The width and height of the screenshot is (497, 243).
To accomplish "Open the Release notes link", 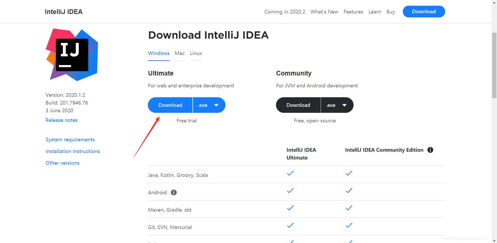I will [61, 120].
